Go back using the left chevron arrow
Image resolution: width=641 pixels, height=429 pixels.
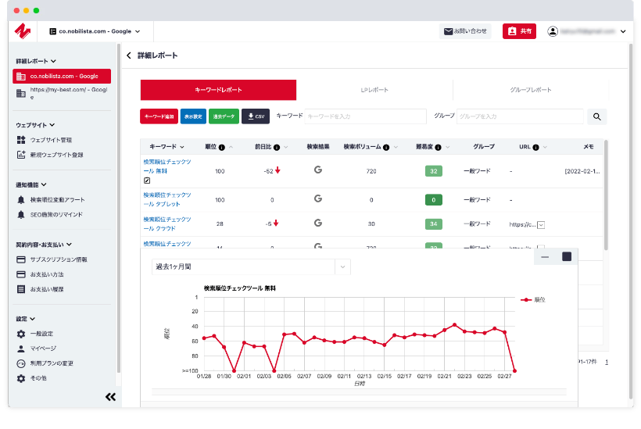[x=129, y=55]
